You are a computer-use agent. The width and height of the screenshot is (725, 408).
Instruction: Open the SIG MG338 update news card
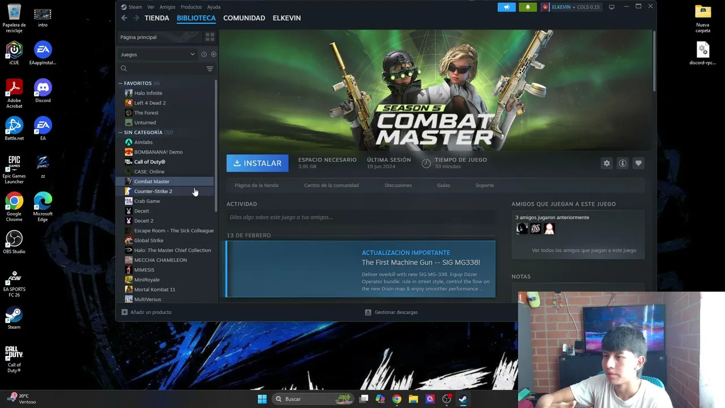point(361,269)
